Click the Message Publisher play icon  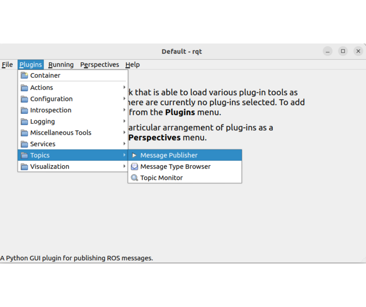tap(134, 155)
